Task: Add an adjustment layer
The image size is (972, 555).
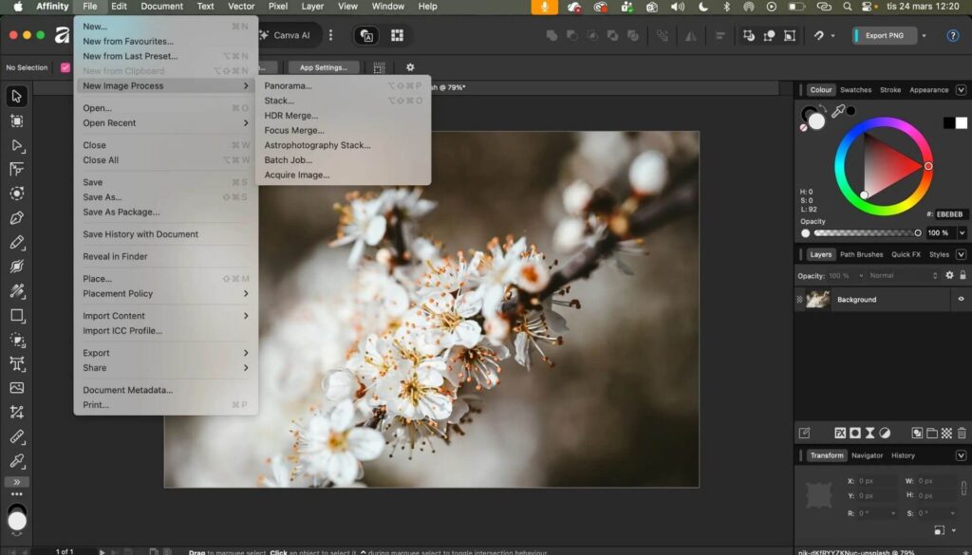Action: pos(885,432)
